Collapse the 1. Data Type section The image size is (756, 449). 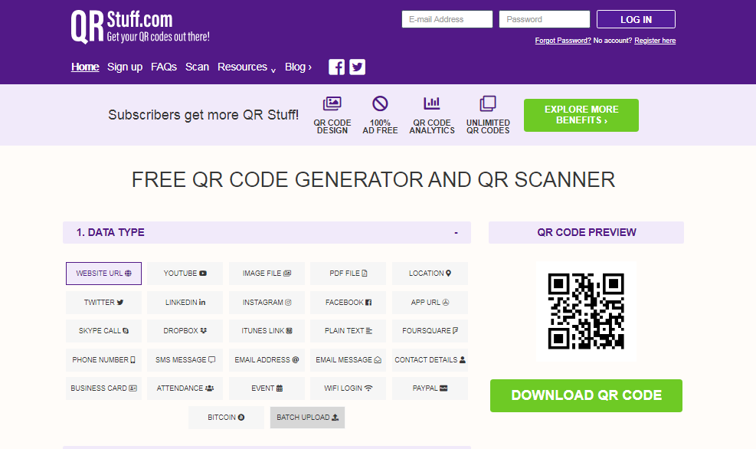456,233
